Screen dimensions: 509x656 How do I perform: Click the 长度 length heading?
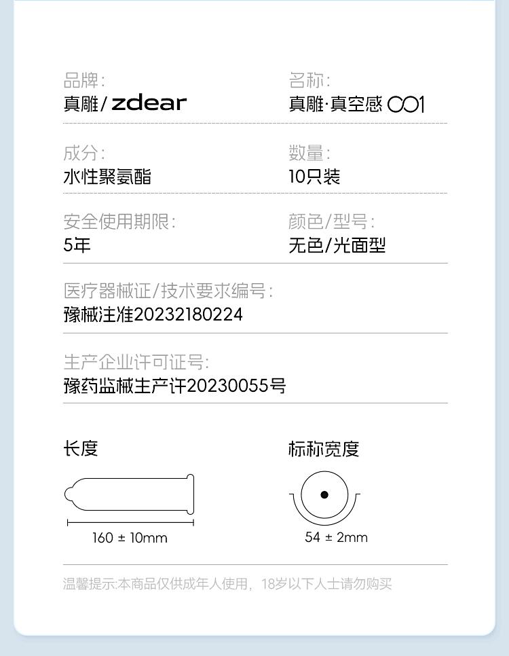click(81, 449)
